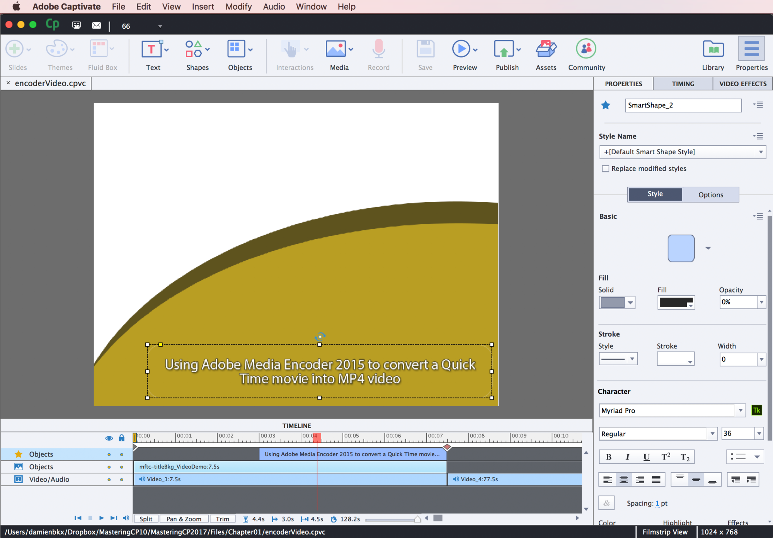The width and height of the screenshot is (773, 538).
Task: Align text center horizontally
Action: [x=623, y=480]
